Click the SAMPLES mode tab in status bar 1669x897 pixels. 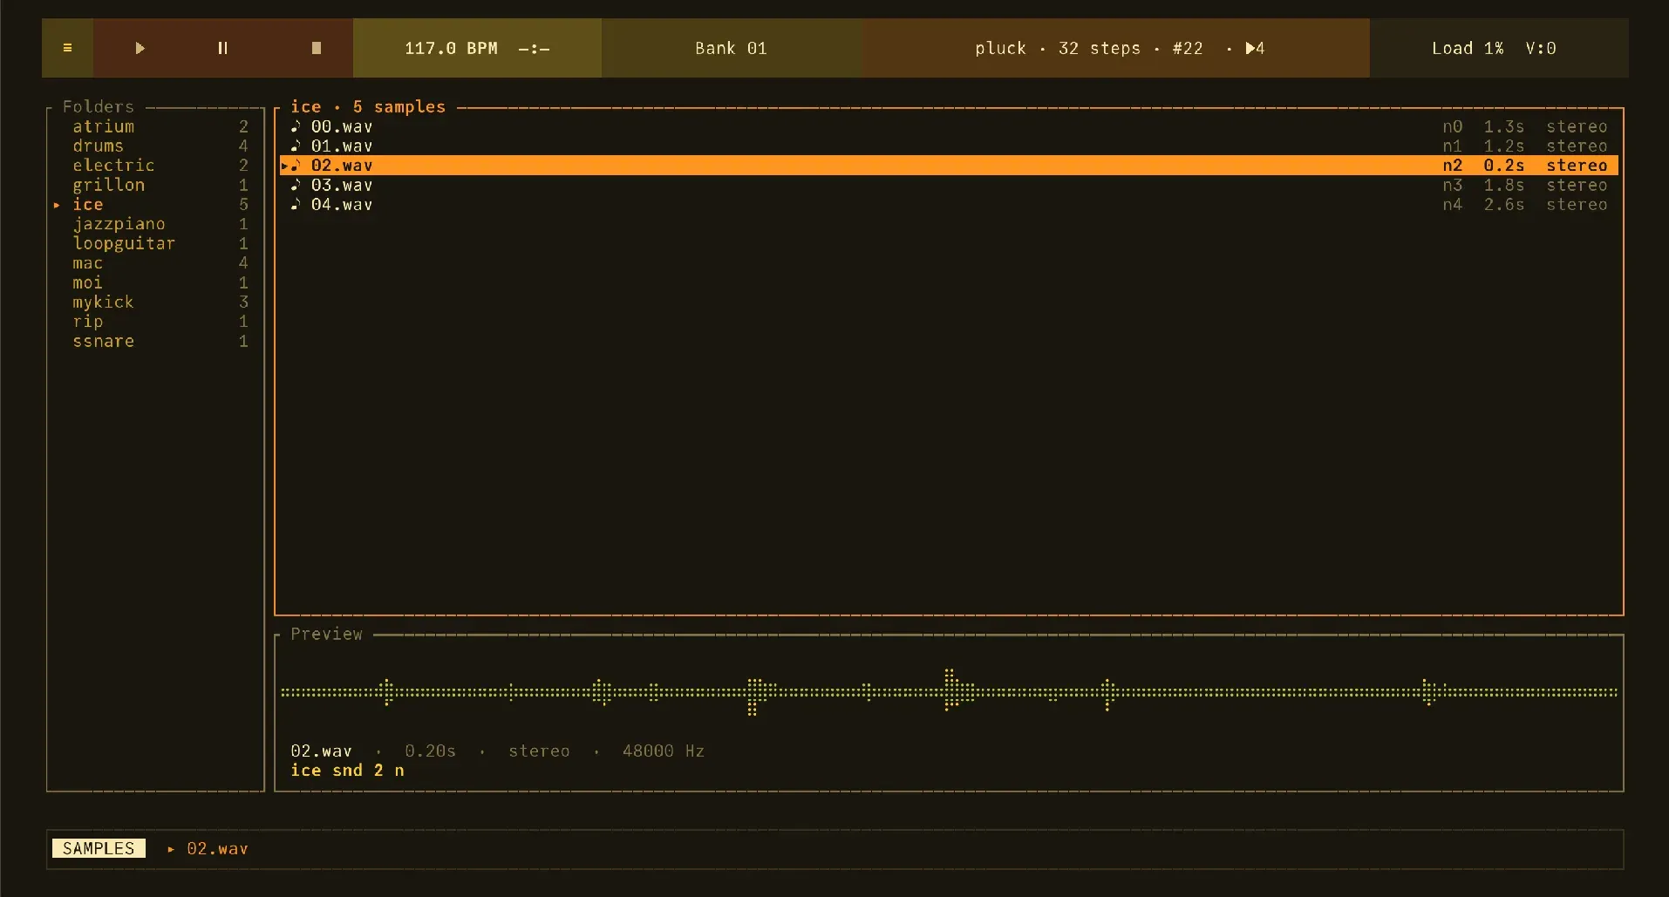click(99, 848)
